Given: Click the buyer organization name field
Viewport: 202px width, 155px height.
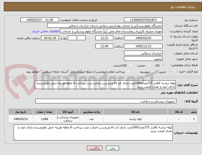Looking at the screenshot, I should [105, 25].
